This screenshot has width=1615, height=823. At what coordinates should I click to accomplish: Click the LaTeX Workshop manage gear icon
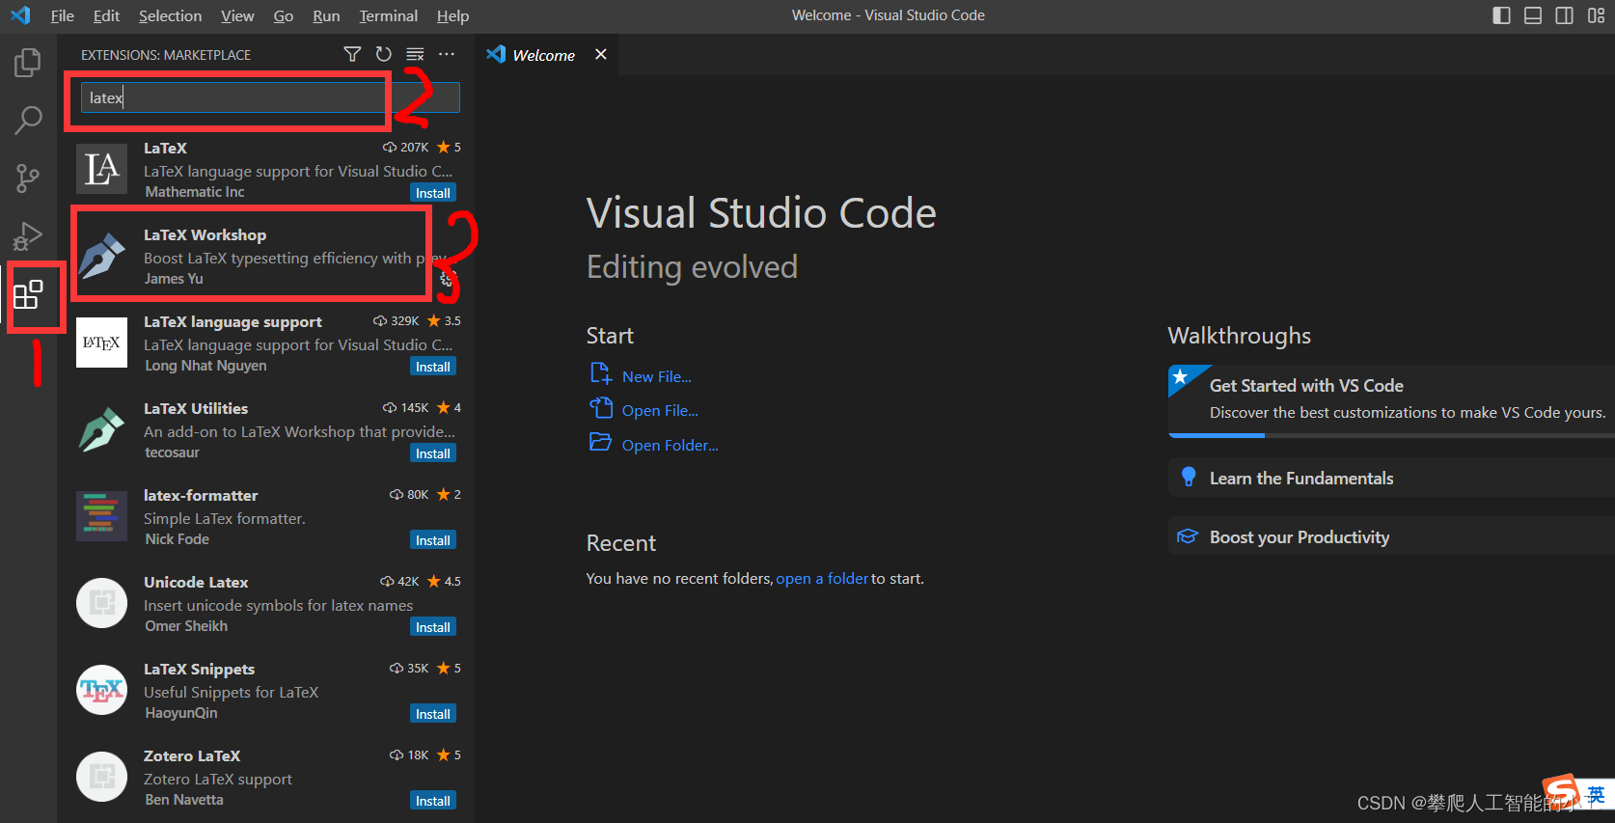coord(447,279)
